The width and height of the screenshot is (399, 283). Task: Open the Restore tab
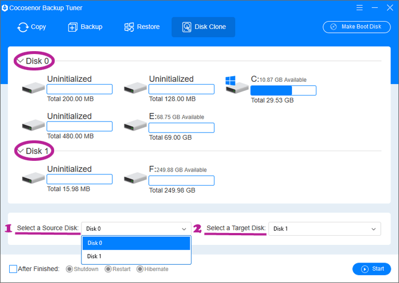pos(142,27)
